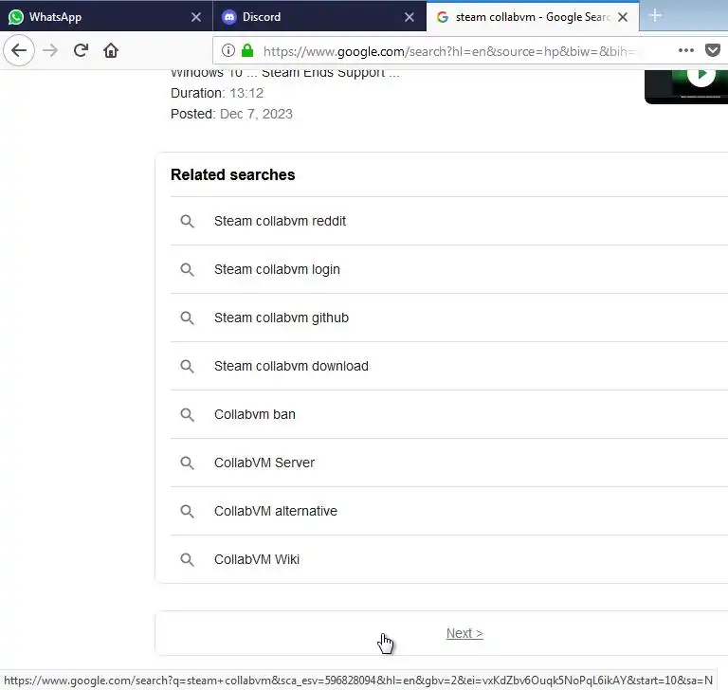
Task: Click the magnifier icon beside CollabVM Server
Action: (187, 463)
